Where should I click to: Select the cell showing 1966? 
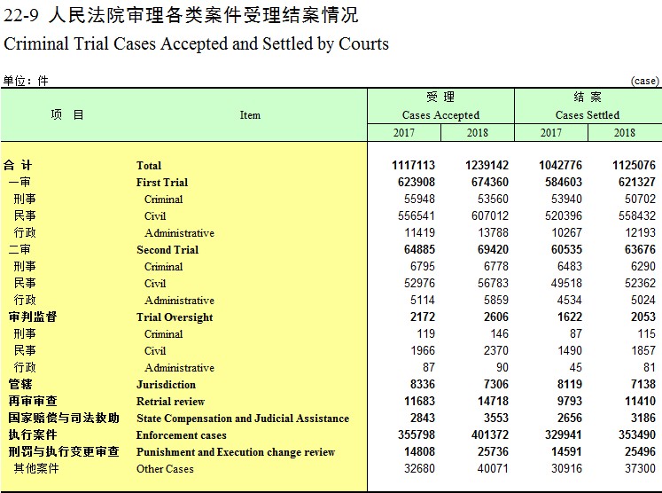pos(423,350)
